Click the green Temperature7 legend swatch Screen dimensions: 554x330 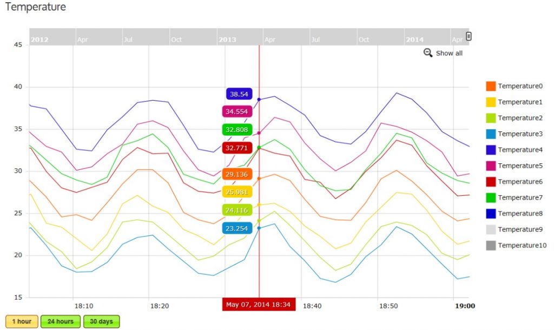491,197
